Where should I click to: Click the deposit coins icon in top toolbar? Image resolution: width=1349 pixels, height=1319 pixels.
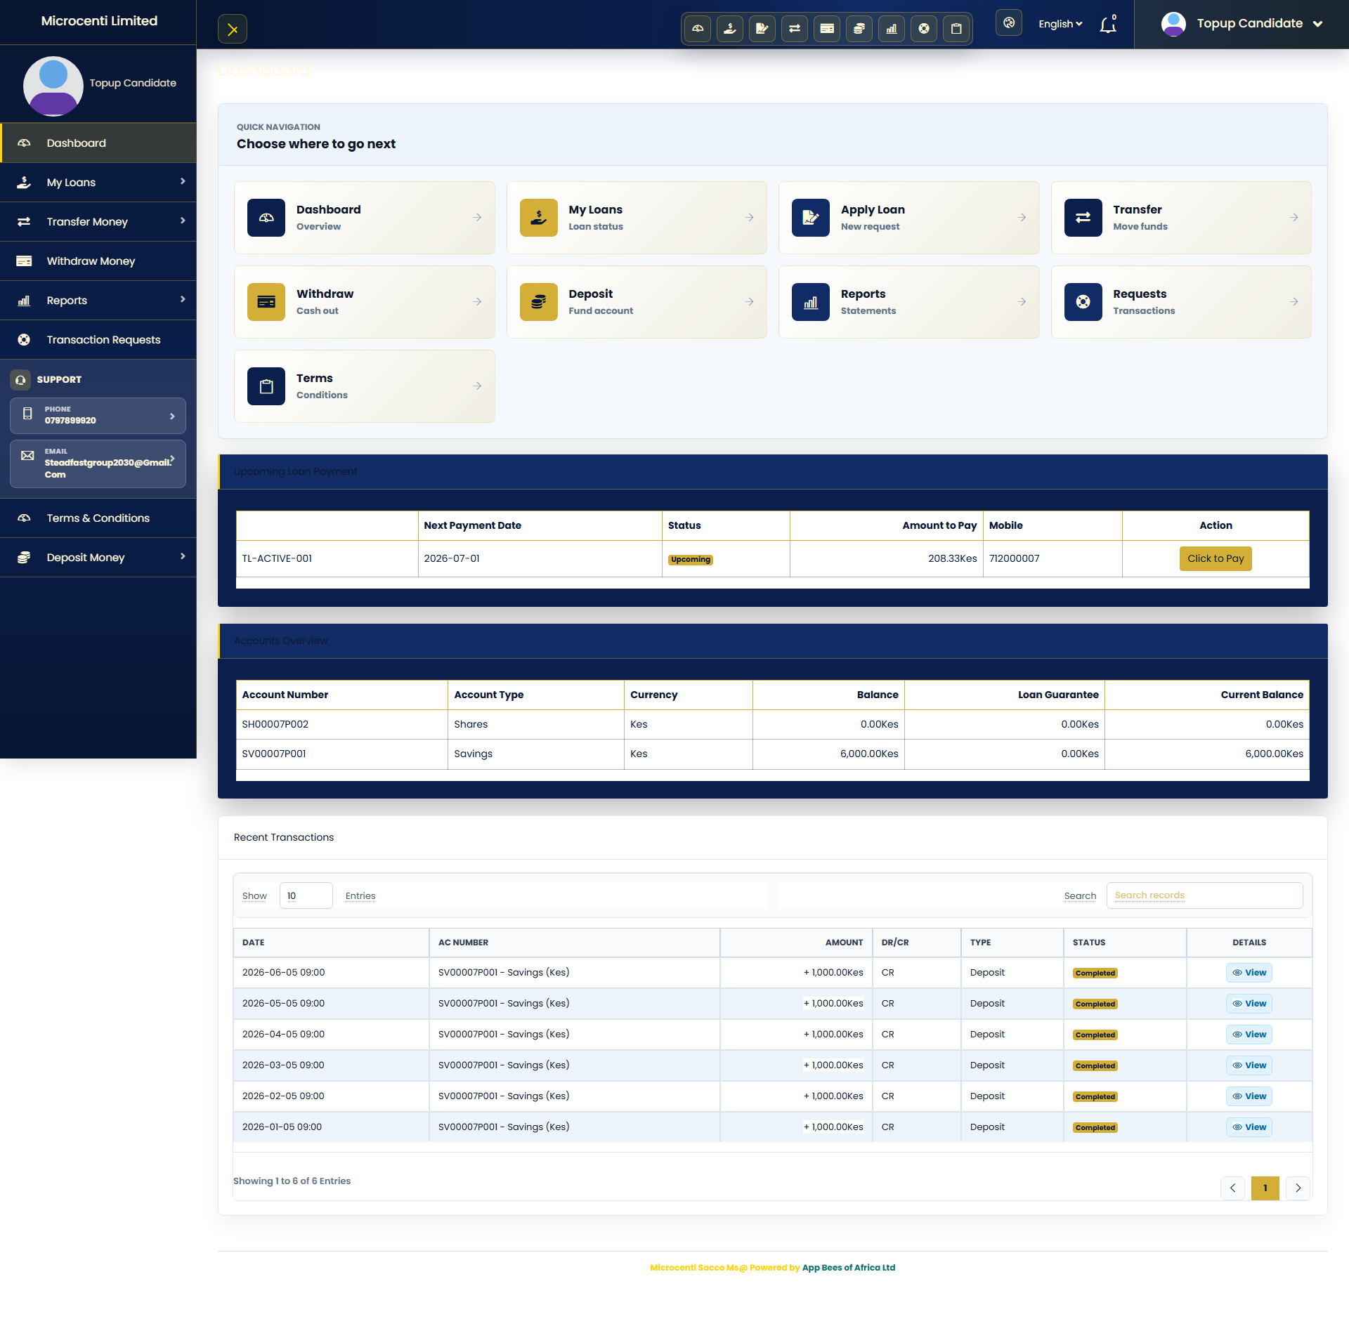pos(859,29)
